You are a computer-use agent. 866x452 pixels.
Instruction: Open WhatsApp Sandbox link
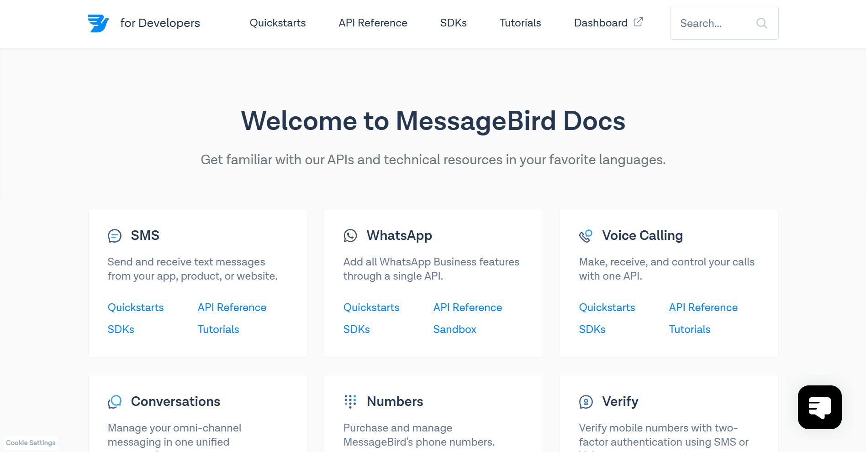pos(455,329)
